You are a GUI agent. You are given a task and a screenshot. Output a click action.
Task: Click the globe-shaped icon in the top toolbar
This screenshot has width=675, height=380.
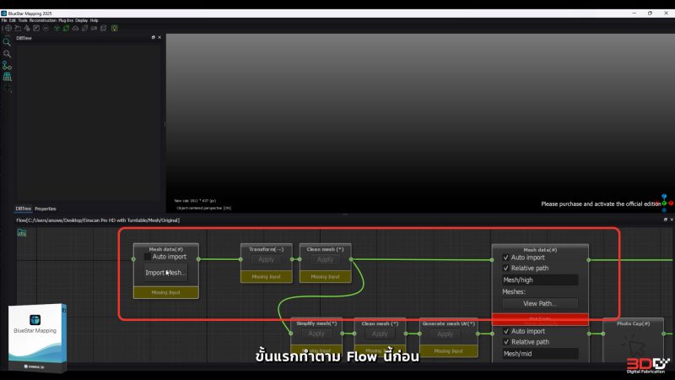click(x=8, y=28)
